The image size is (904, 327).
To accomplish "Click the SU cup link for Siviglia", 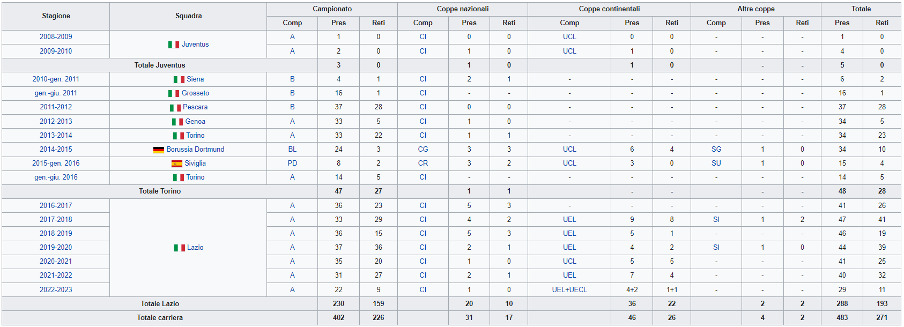I will (x=716, y=163).
